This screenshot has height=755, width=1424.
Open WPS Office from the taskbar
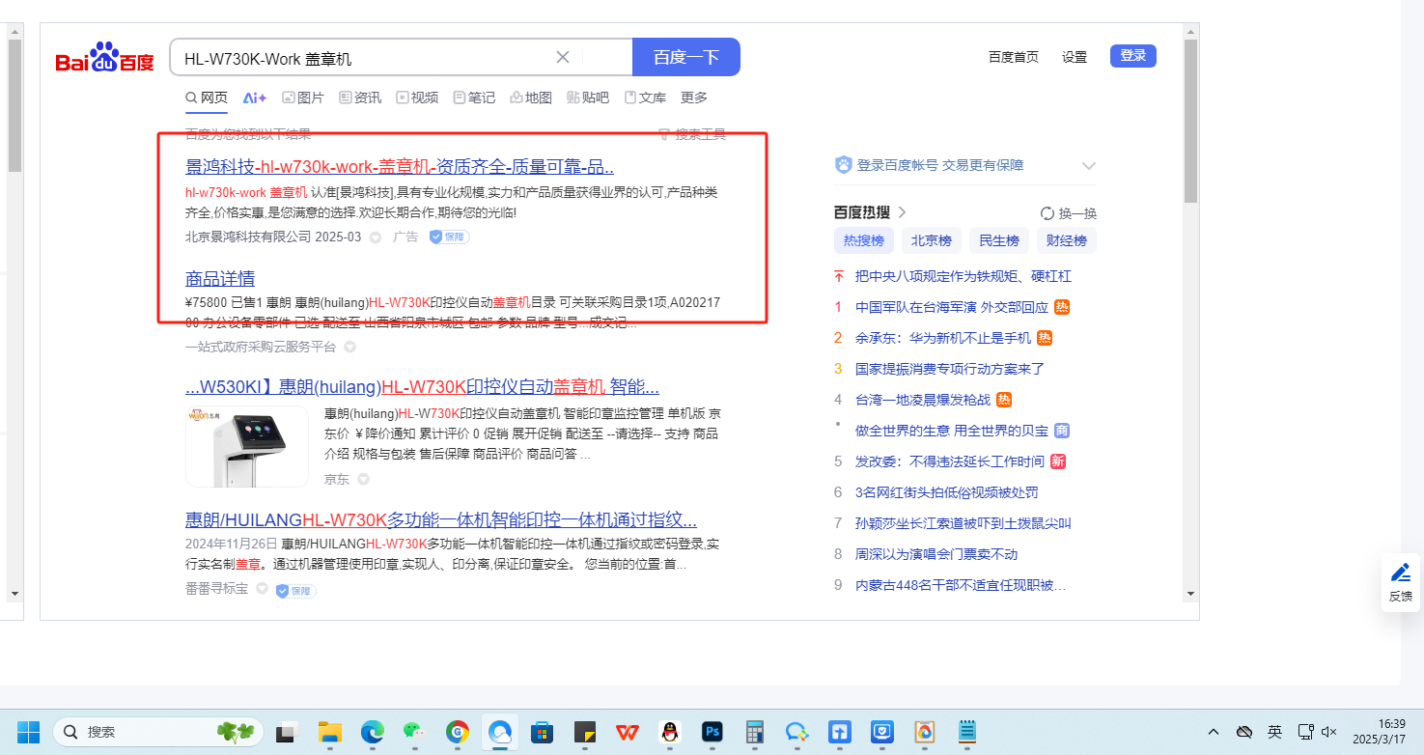coord(627,732)
